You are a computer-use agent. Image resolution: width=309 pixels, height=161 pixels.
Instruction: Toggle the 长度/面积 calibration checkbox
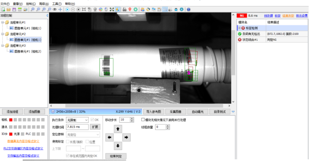click(68, 142)
